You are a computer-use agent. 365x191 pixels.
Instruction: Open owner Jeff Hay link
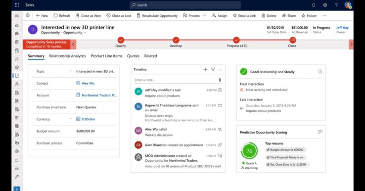342,28
